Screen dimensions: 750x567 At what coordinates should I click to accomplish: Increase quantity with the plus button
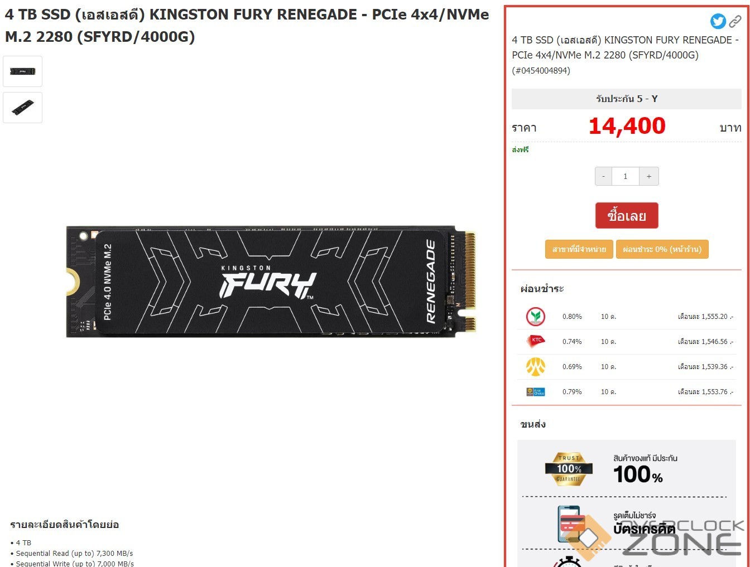[x=649, y=176]
